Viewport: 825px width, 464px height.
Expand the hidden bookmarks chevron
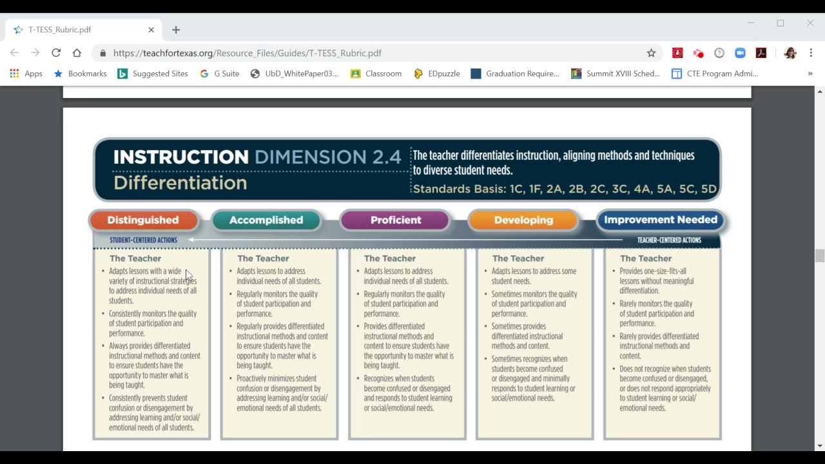810,73
